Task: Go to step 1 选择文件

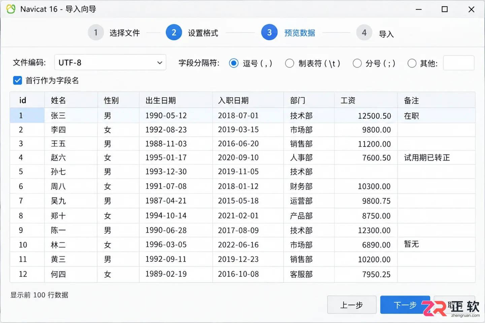Action: click(x=114, y=33)
